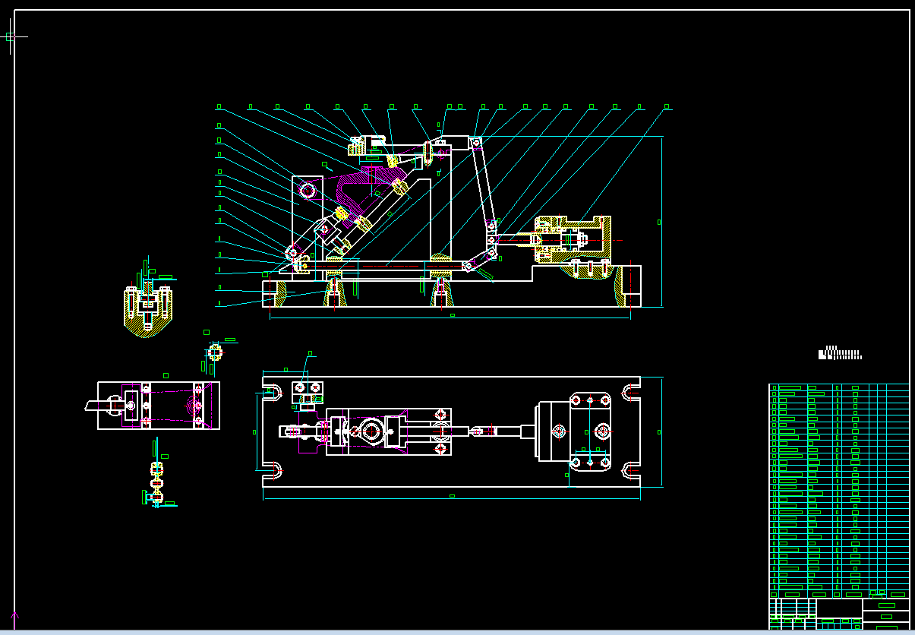Select the parts list table
915x635 pixels.
pos(839,491)
